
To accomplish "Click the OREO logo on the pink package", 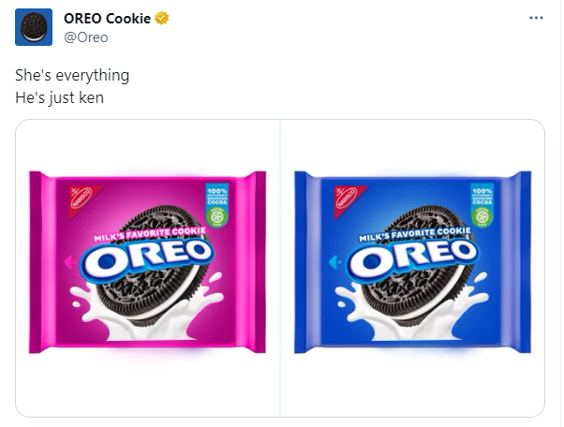I will coord(150,256).
